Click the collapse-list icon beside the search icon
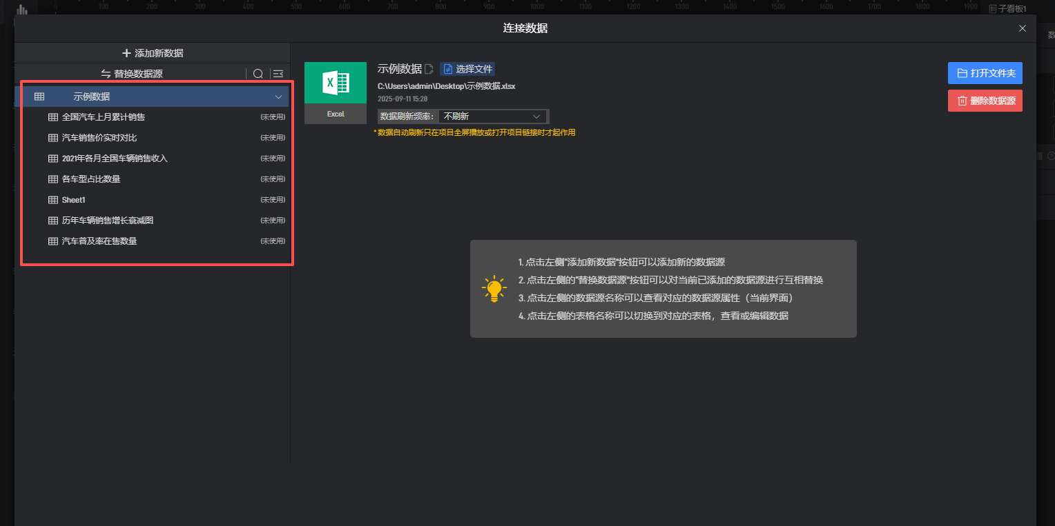The height and width of the screenshot is (526, 1055). (x=278, y=74)
